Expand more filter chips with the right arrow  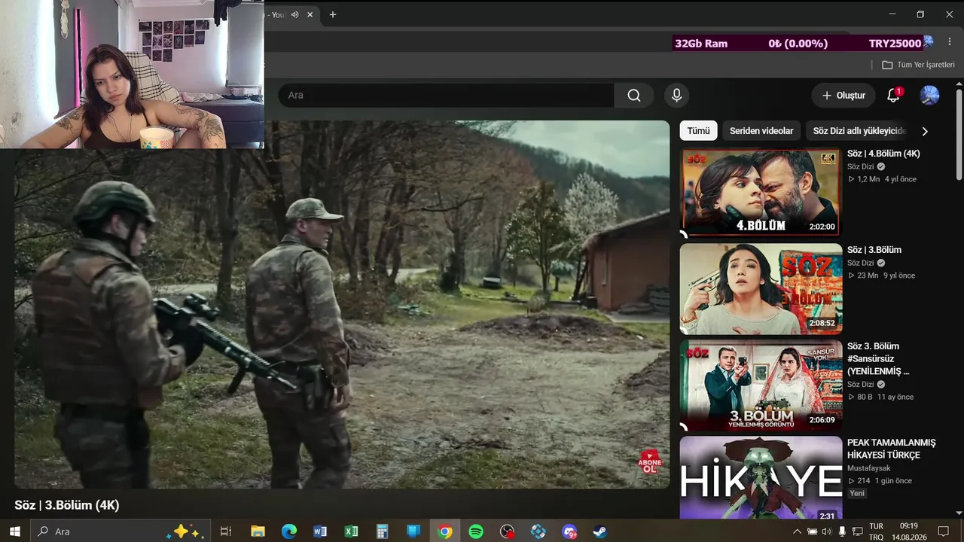tap(925, 131)
